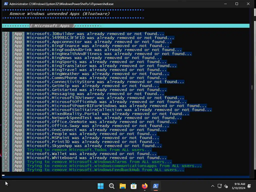Click 'Trying to remove Microsoft.Todos' line
Screen dimensions: 256x192
pyautogui.click(x=89, y=150)
